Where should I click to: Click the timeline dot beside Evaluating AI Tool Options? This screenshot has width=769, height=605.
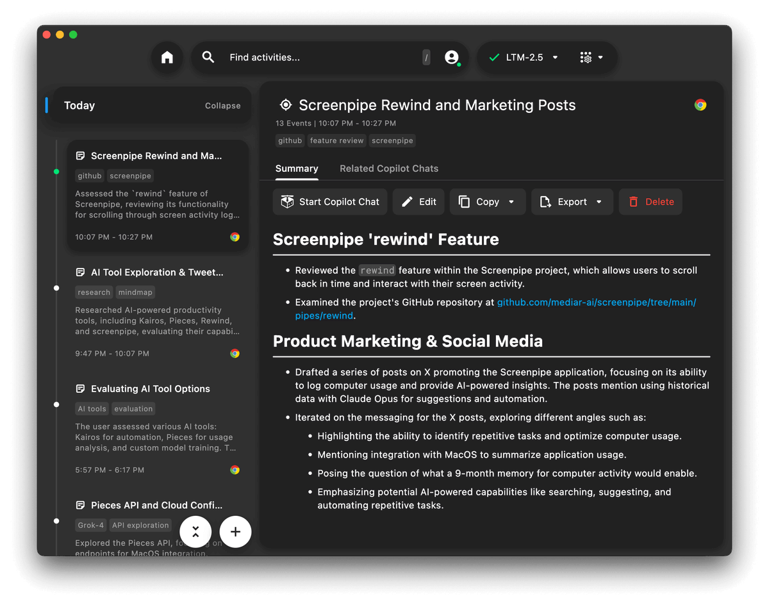point(56,404)
